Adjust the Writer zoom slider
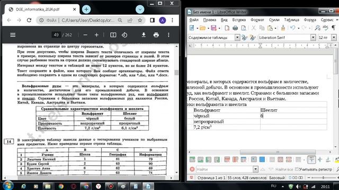The width and height of the screenshot is (339, 190). 323,178
